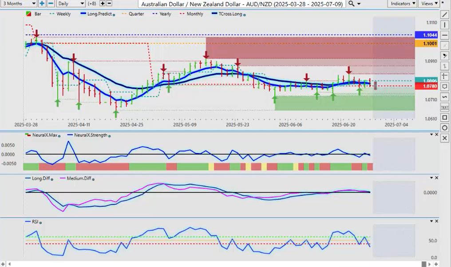Image resolution: width=451 pixels, height=267 pixels.
Task: Select the circle drawing tool
Action: click(445, 128)
